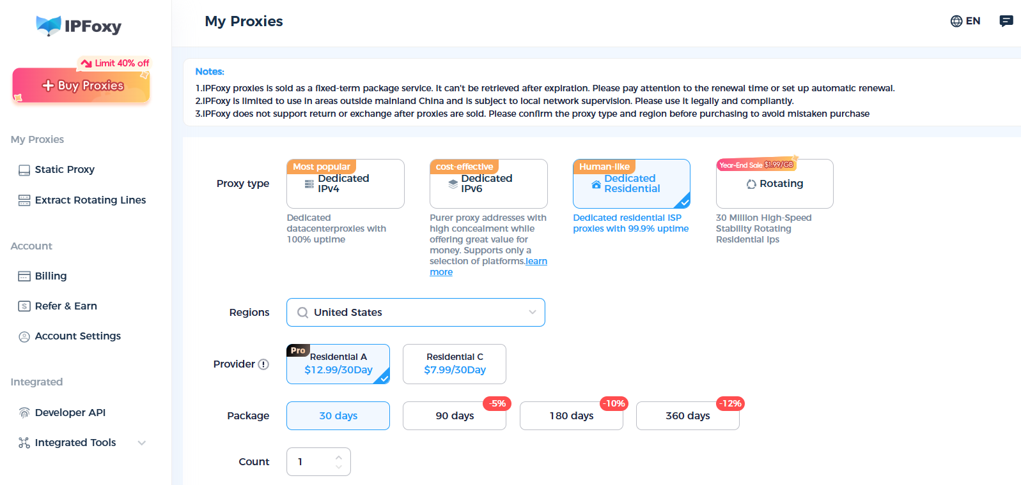Viewport: 1021px width, 485px height.
Task: Increase the Count value by one
Action: [x=339, y=457]
